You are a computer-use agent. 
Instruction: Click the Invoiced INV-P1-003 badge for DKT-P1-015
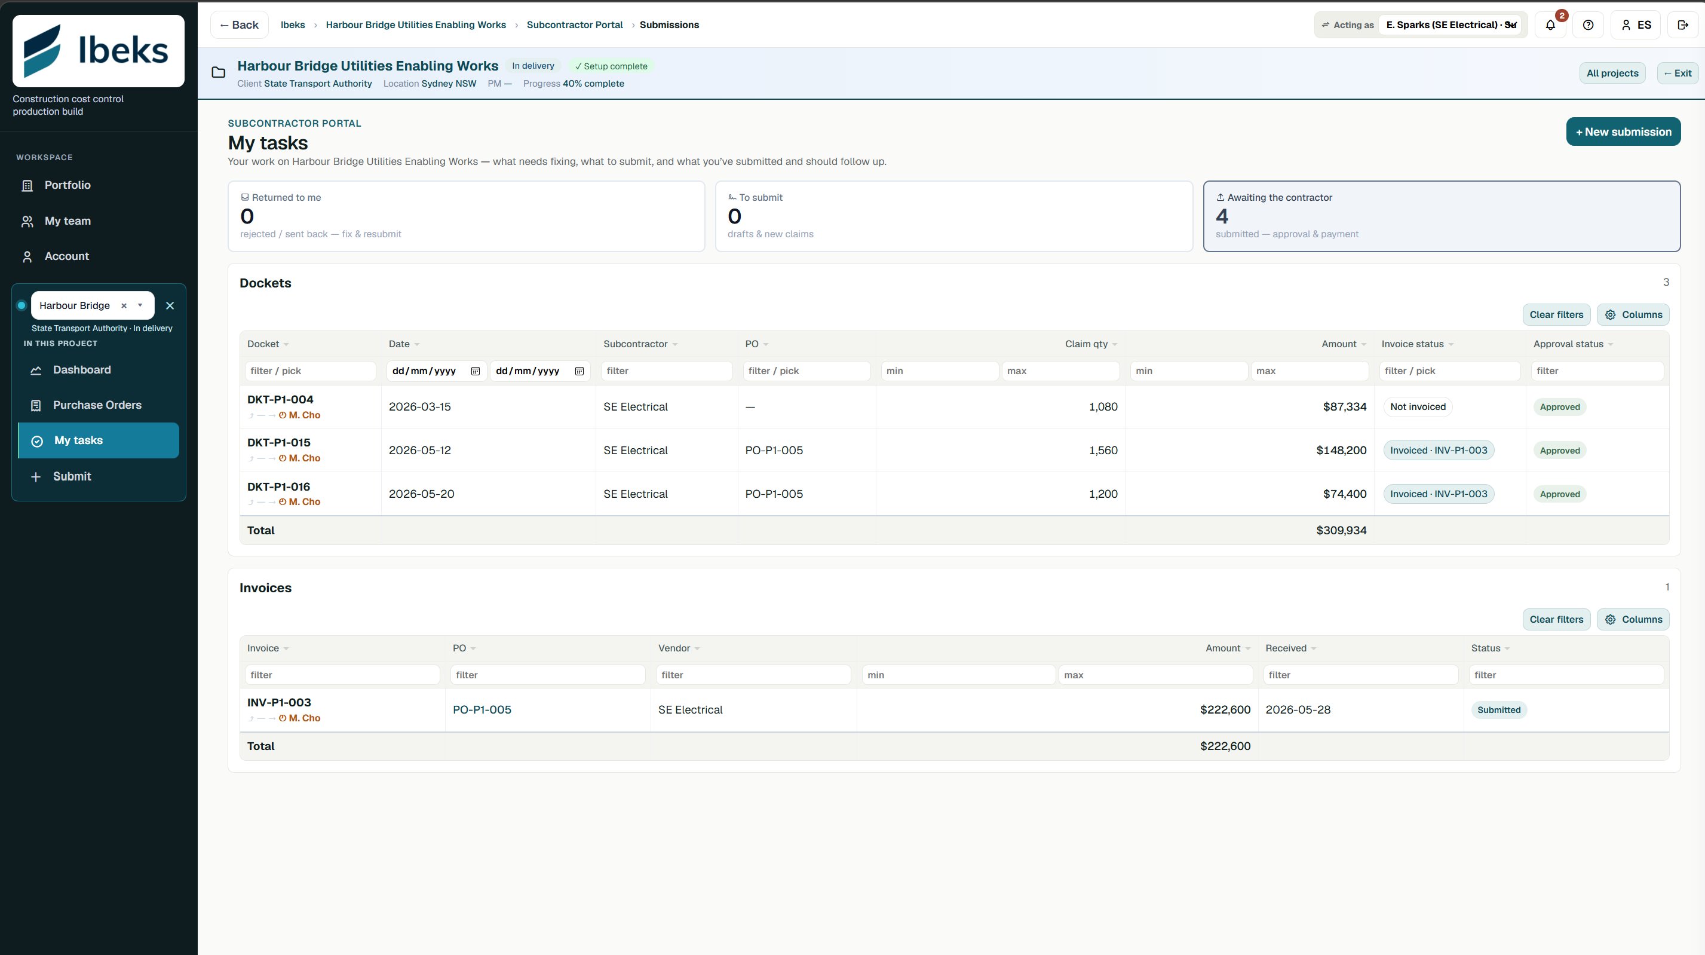coord(1439,451)
